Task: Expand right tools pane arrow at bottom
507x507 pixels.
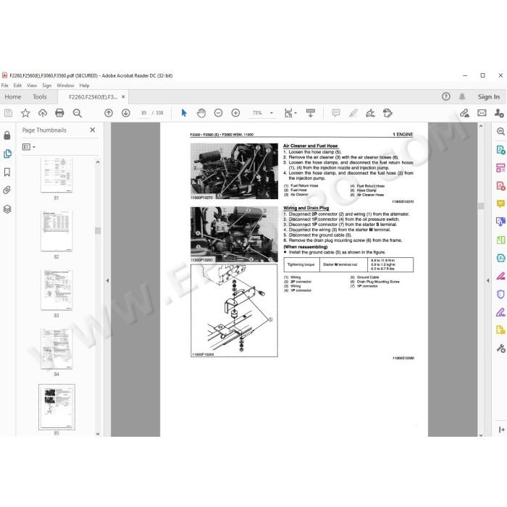Action: (x=501, y=430)
